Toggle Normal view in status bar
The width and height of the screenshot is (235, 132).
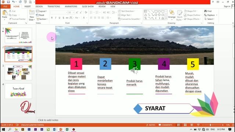[x=179, y=125]
